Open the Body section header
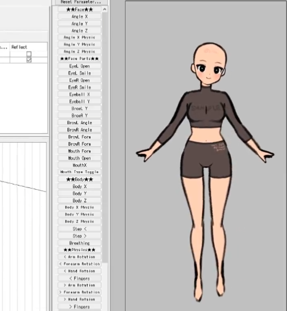Image resolution: width=287 pixels, height=311 pixels. pos(79,179)
